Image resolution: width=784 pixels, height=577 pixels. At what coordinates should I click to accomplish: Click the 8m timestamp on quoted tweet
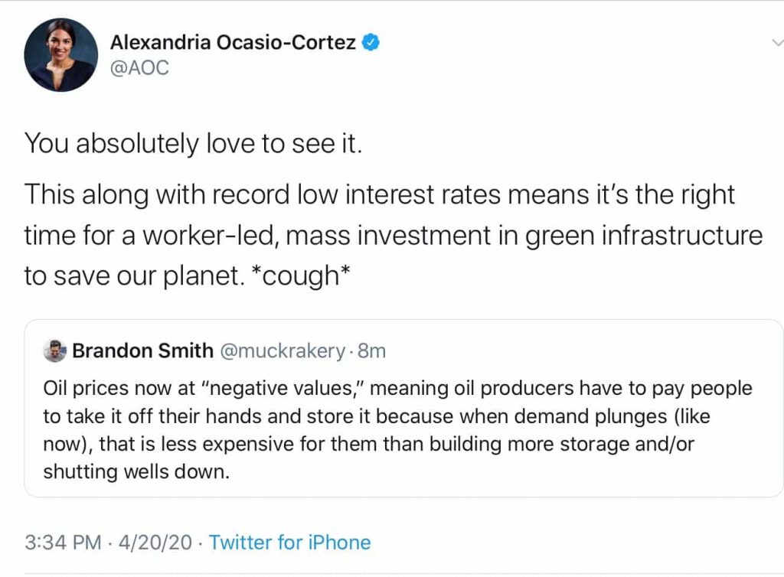(x=372, y=351)
